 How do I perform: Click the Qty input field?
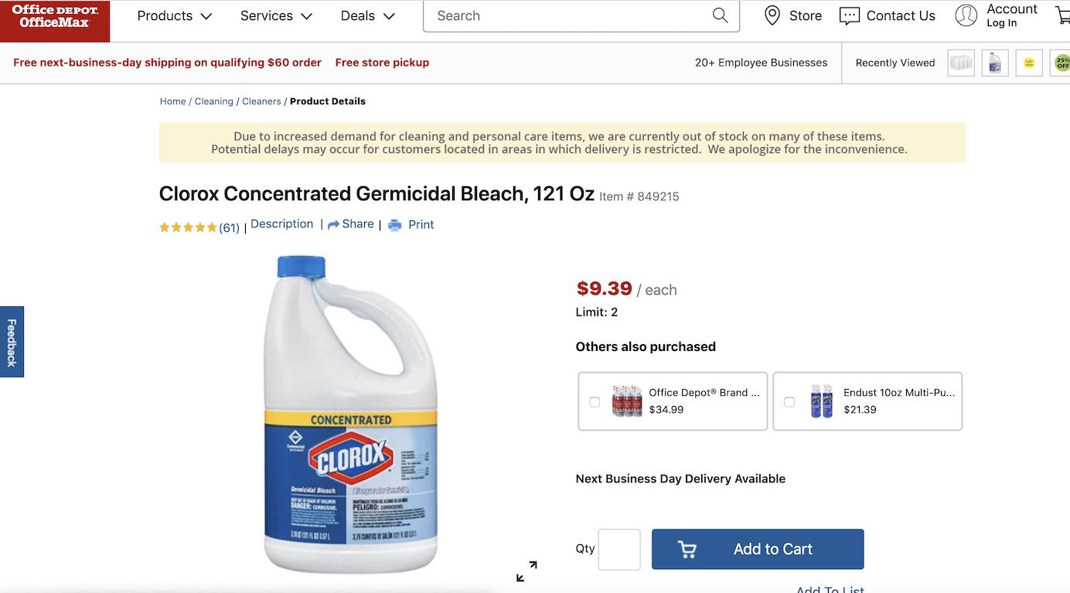click(619, 550)
